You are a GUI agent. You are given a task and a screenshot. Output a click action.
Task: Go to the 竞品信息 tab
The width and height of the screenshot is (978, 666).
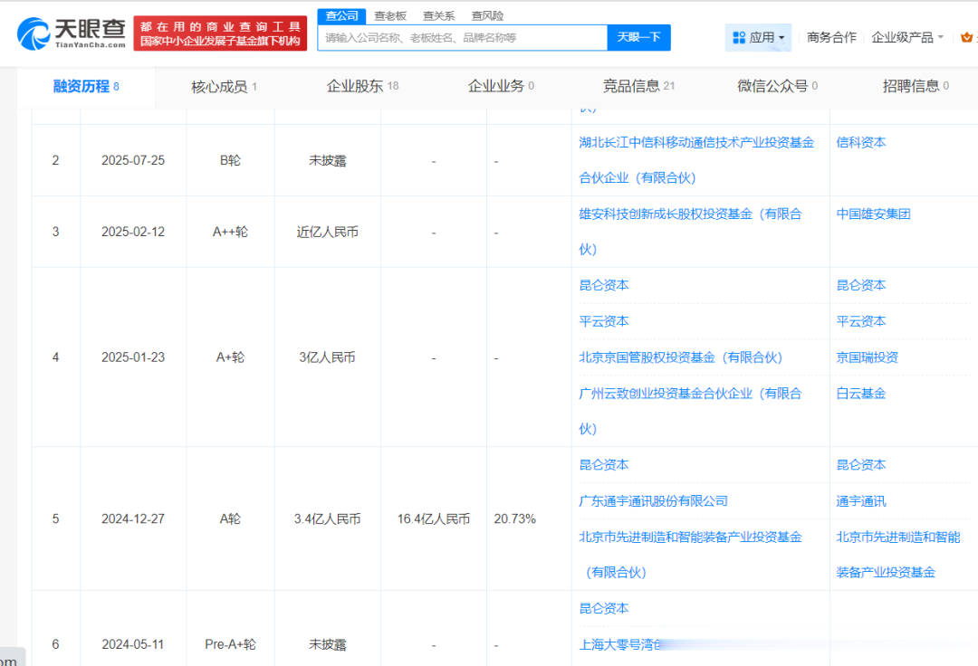coord(638,86)
